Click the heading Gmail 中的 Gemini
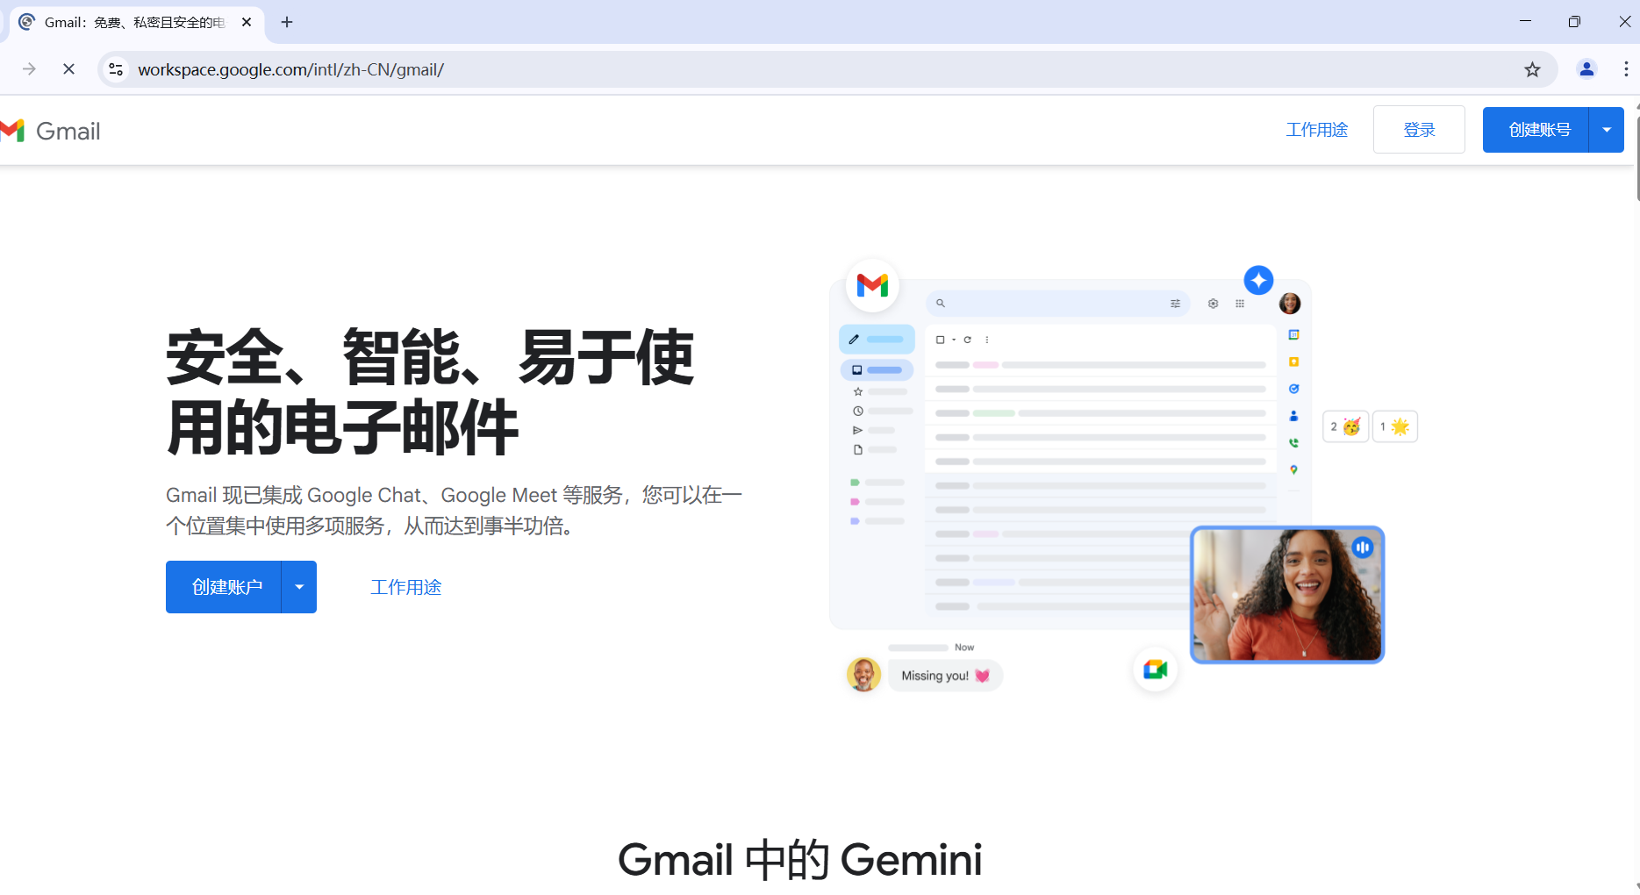 (800, 859)
